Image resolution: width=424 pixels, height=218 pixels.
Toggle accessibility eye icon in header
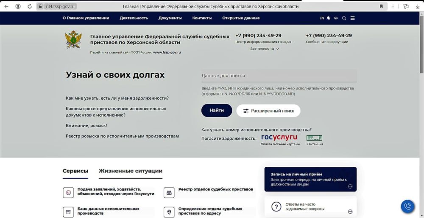click(x=336, y=18)
